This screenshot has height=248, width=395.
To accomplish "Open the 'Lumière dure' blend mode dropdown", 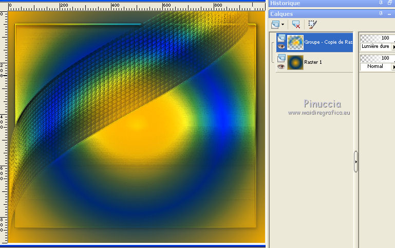I will pos(375,46).
